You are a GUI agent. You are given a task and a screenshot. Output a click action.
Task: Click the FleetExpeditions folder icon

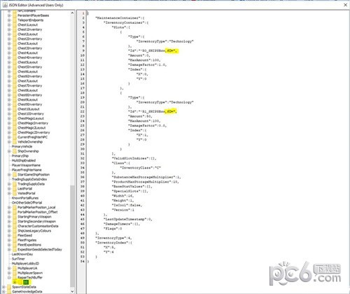point(15,245)
